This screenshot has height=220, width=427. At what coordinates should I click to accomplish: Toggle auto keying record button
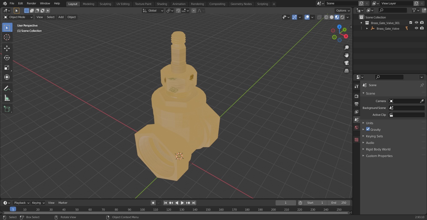153,203
